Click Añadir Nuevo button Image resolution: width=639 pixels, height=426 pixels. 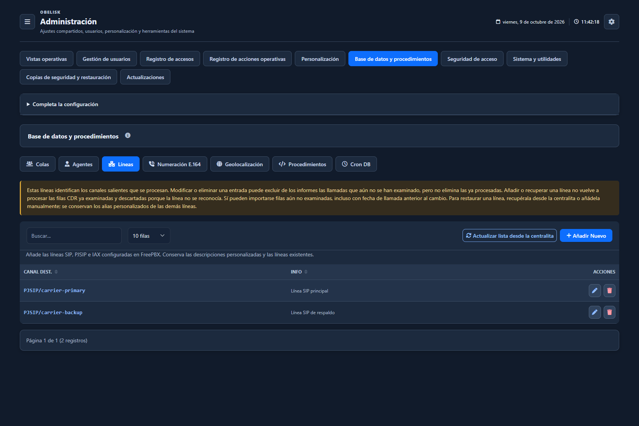tap(586, 235)
